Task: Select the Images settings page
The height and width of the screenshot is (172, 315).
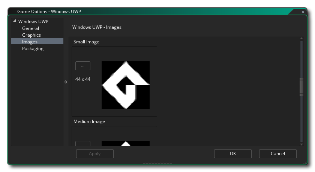Action: tap(37, 42)
